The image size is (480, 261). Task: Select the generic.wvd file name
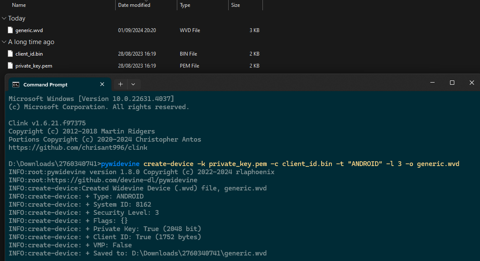coord(29,30)
